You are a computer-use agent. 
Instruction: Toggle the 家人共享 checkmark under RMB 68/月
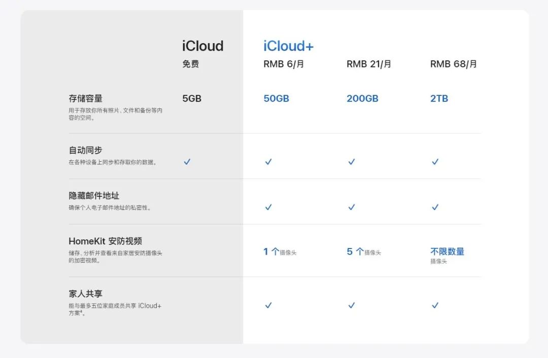pos(435,305)
